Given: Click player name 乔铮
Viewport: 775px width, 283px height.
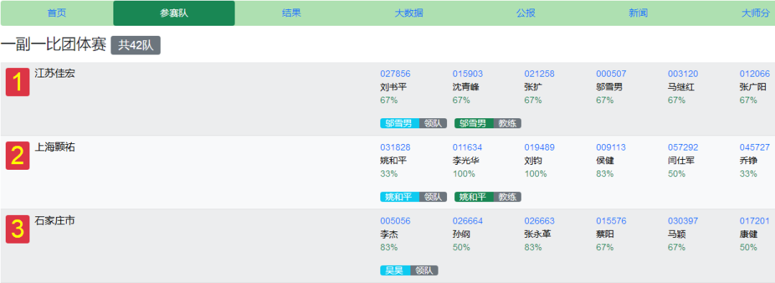Looking at the screenshot, I should point(748,161).
